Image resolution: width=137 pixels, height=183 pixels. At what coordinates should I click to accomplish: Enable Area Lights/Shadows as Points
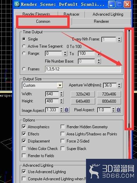click(63, 134)
